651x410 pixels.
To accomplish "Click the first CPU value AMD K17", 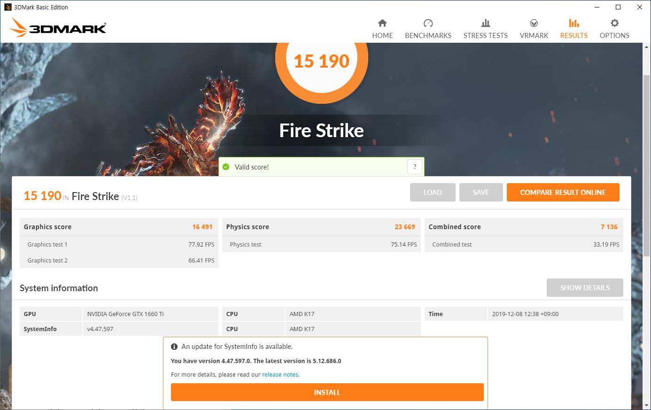I will 302,314.
